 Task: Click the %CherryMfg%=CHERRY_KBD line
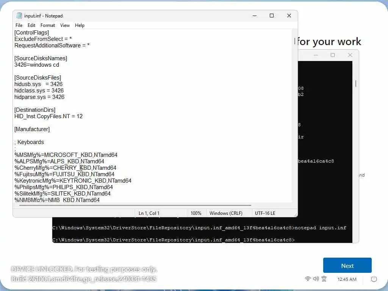pyautogui.click(x=65, y=168)
